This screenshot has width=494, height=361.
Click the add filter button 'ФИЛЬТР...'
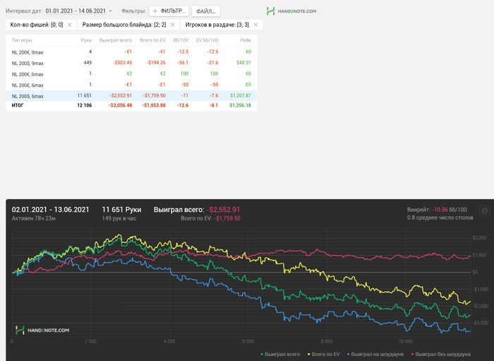(x=169, y=11)
